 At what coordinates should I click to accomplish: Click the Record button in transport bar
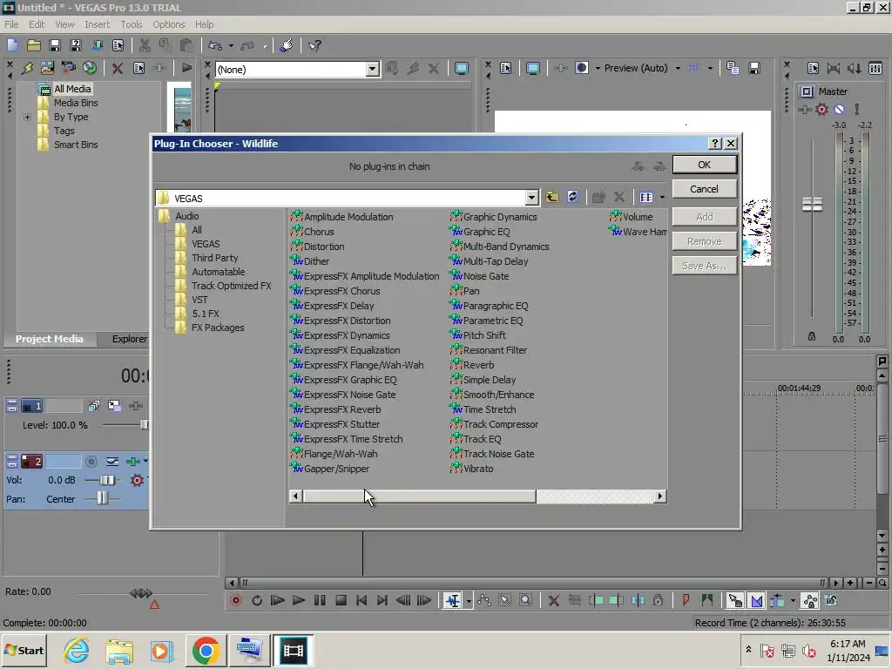(235, 600)
